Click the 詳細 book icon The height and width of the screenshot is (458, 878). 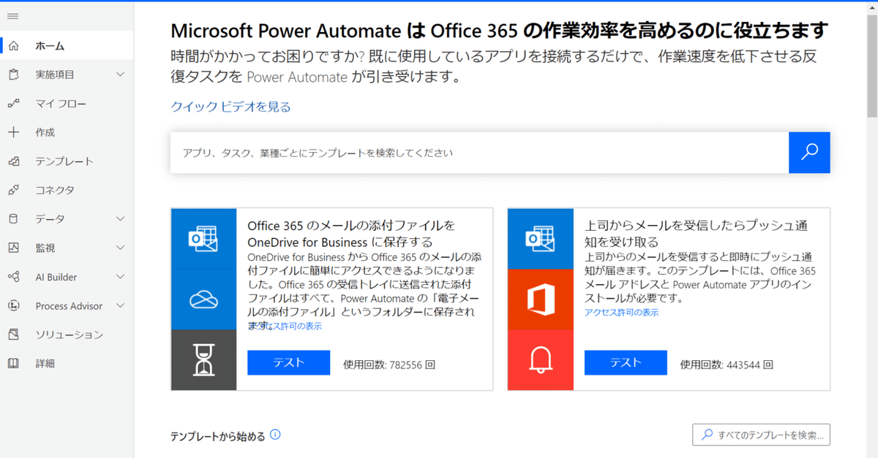[13, 363]
